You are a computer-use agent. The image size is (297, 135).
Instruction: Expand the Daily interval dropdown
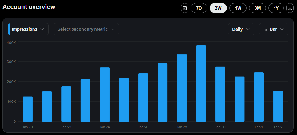241,29
